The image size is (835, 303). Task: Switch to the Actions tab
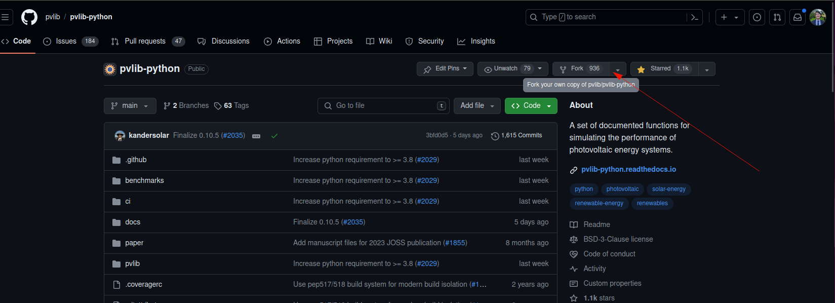282,41
